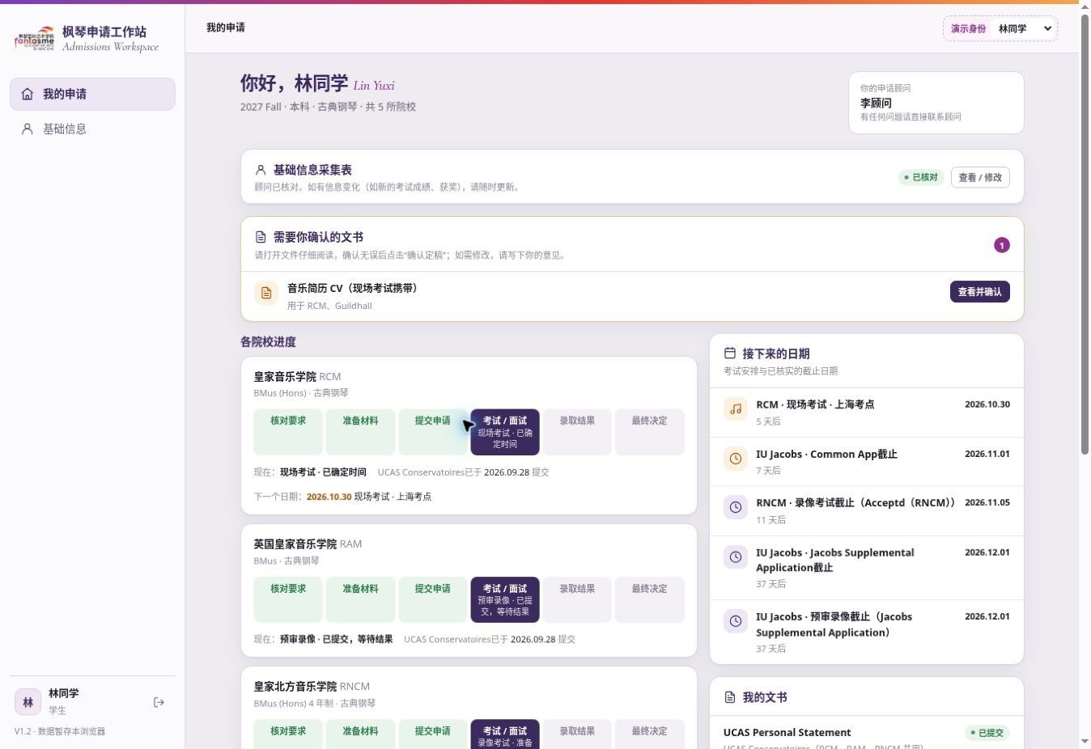This screenshot has height=749, width=1091.
Task: Click the 你的申请顾问 李顾问 card
Action: coord(936,103)
